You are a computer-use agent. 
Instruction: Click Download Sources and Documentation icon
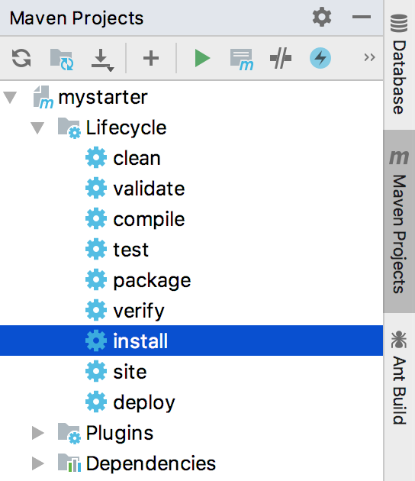pos(102,60)
